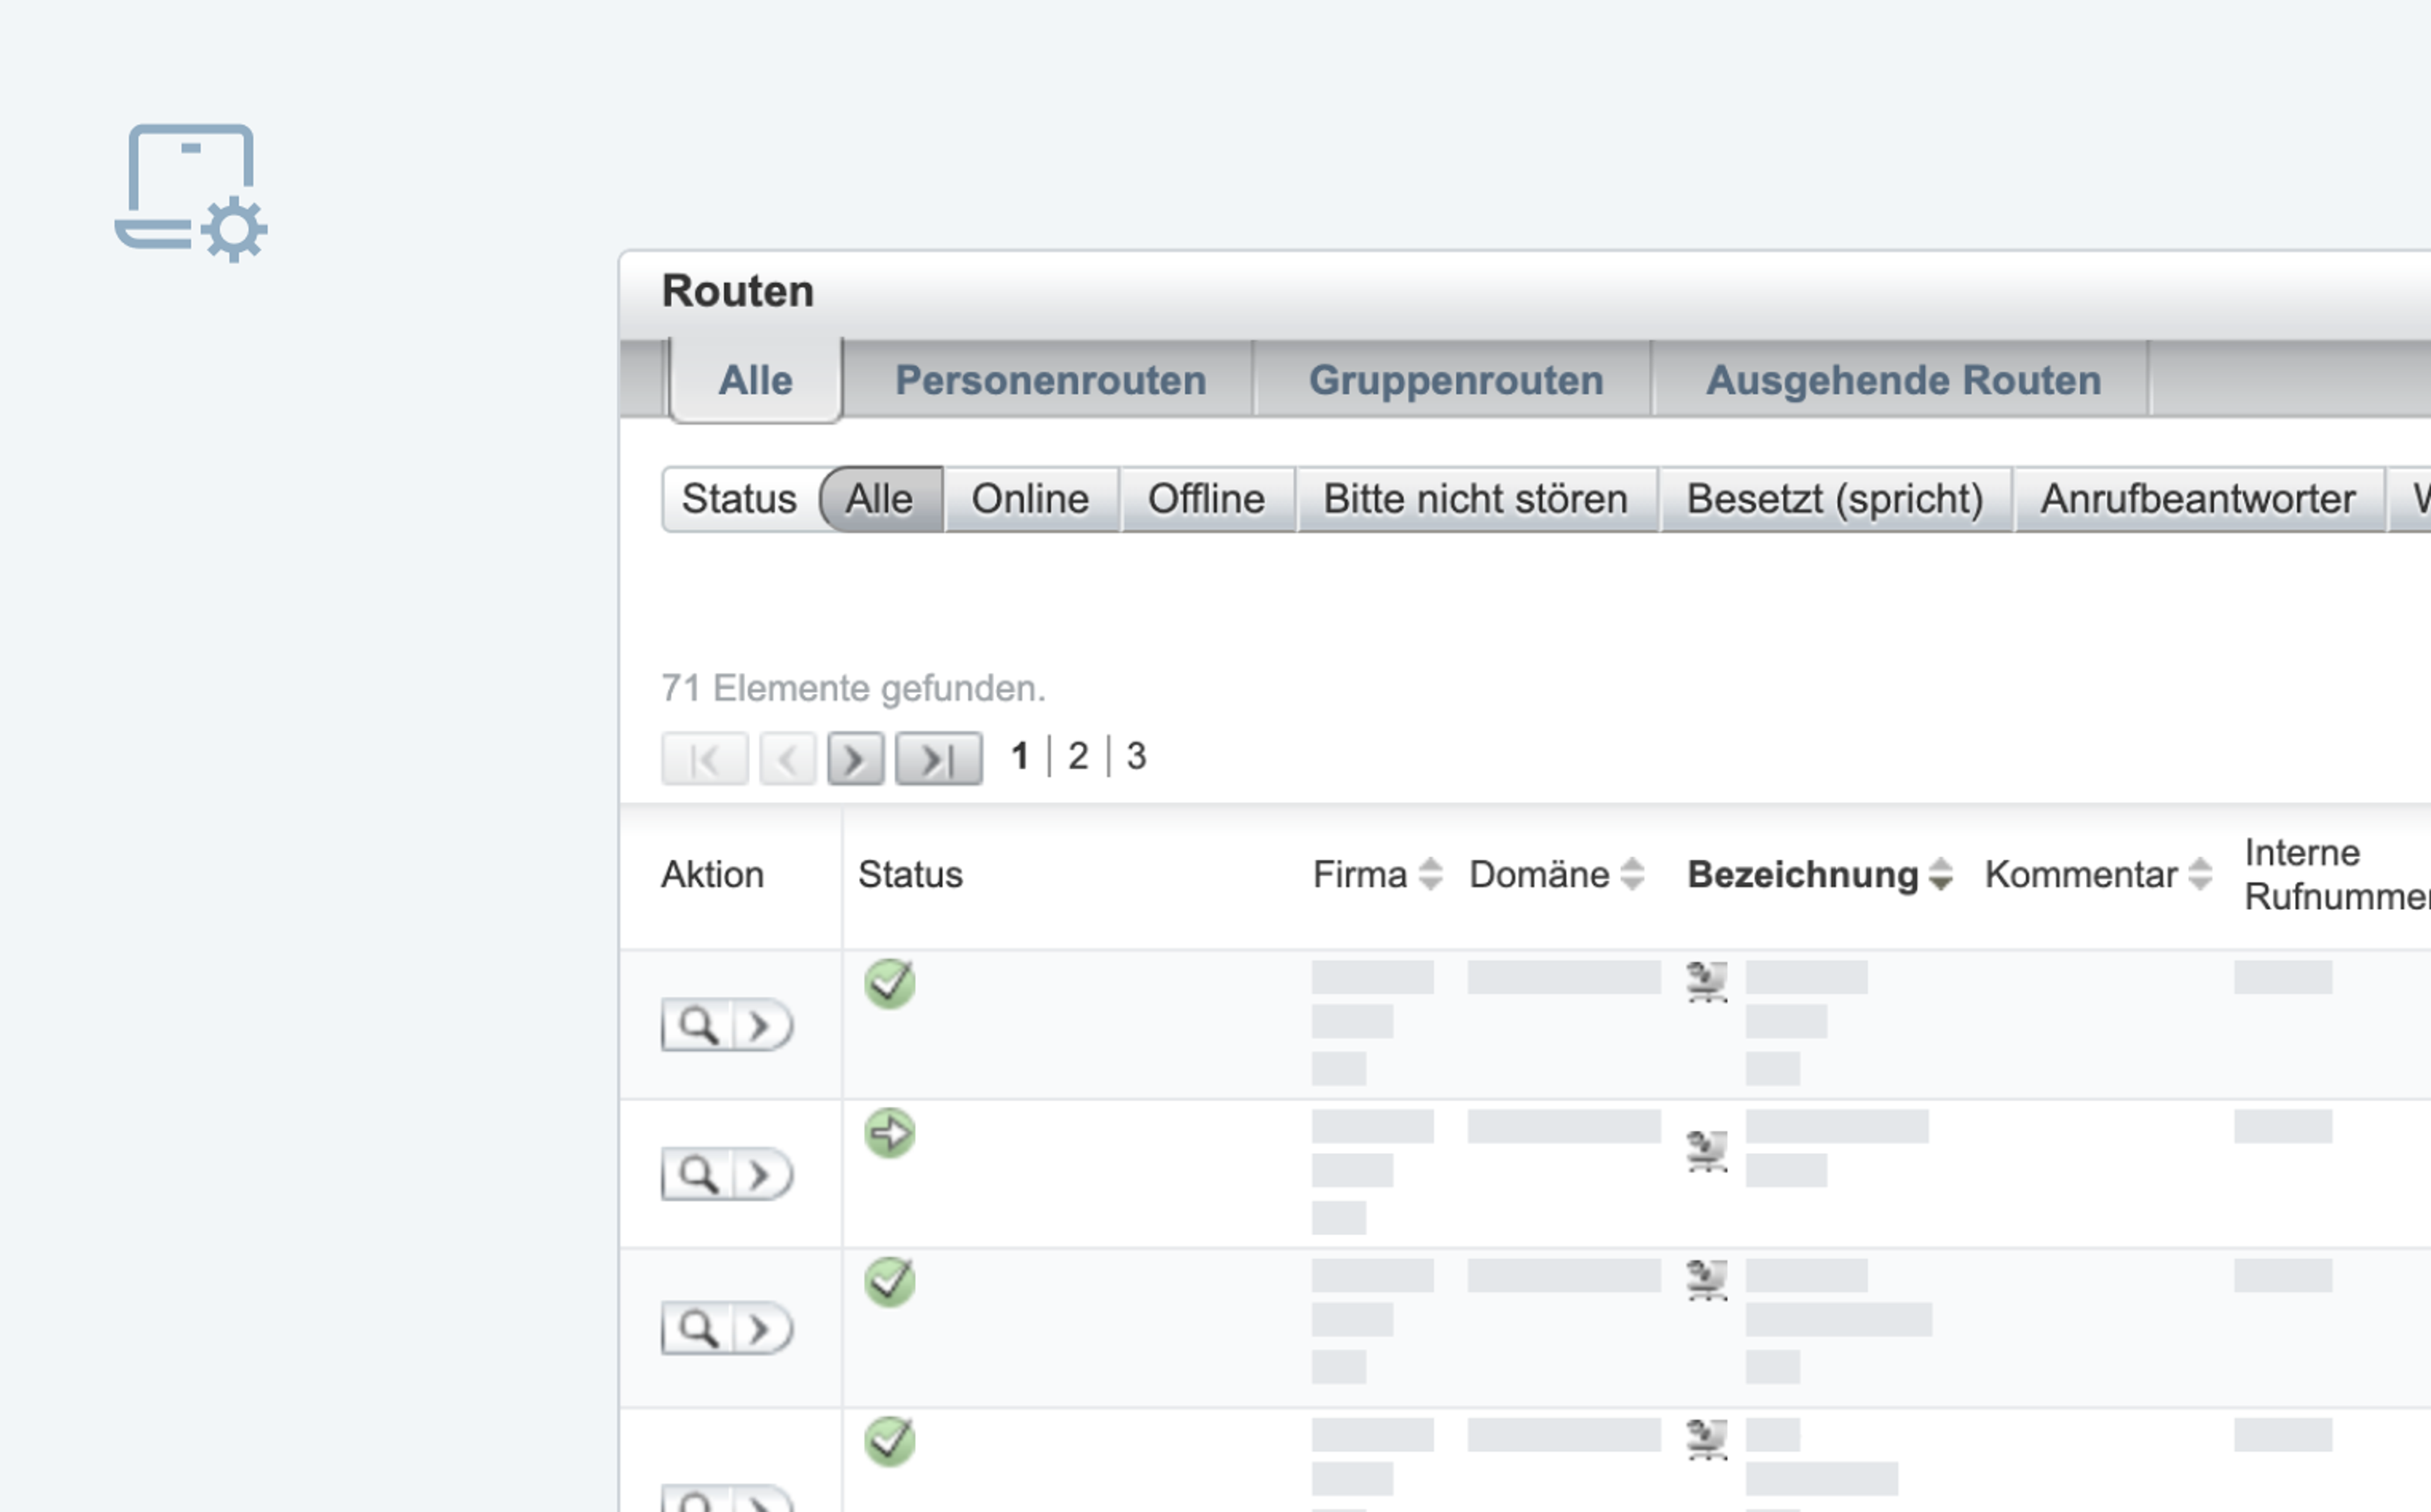Click office chair icon in first row
Viewport: 2431px width, 1512px height.
pos(1706,981)
